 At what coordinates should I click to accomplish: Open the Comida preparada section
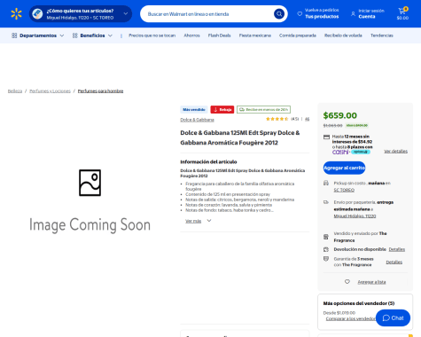coord(298,35)
